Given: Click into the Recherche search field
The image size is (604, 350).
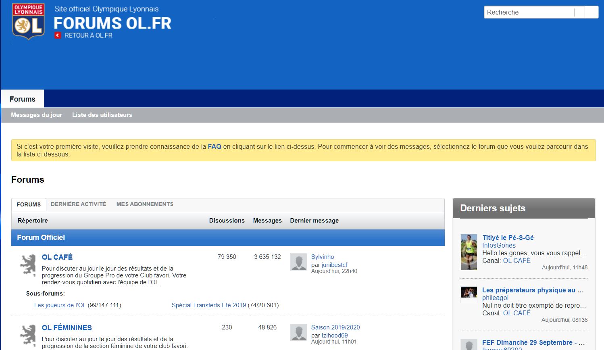Looking at the screenshot, I should point(529,12).
